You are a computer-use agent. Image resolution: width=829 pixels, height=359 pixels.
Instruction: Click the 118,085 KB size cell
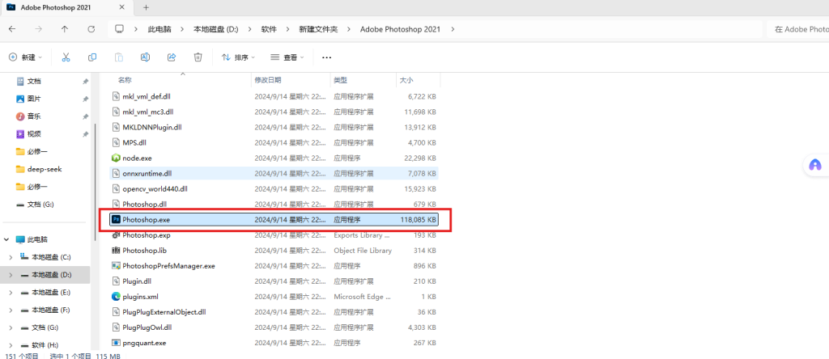419,219
